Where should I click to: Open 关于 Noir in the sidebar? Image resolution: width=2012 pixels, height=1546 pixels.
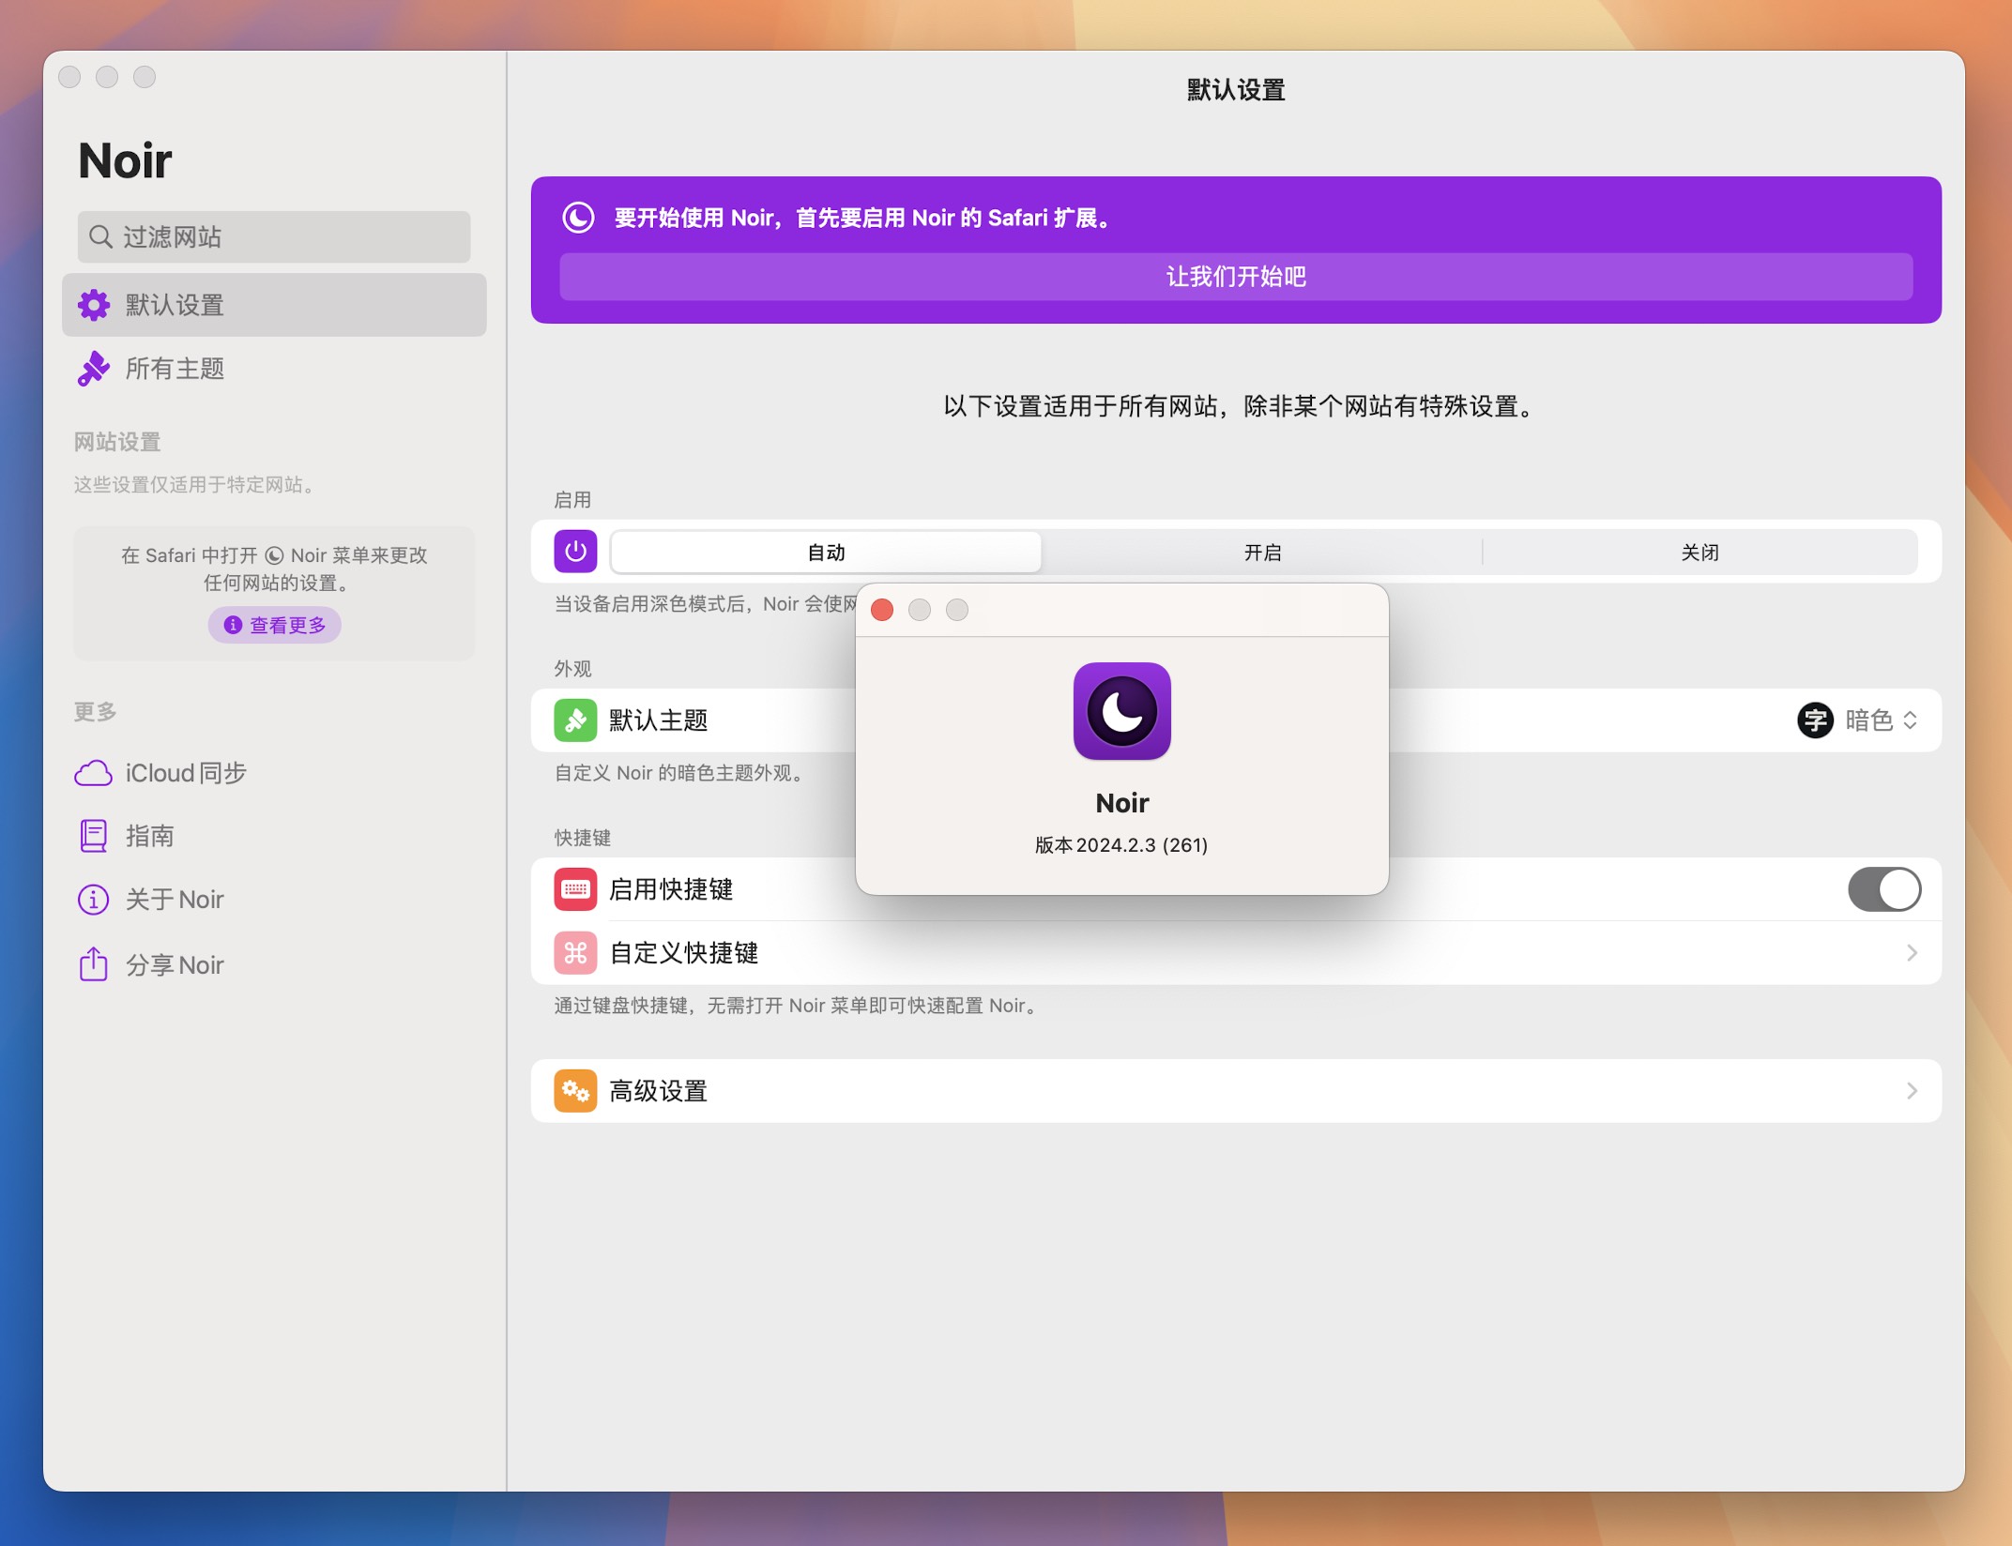click(274, 900)
